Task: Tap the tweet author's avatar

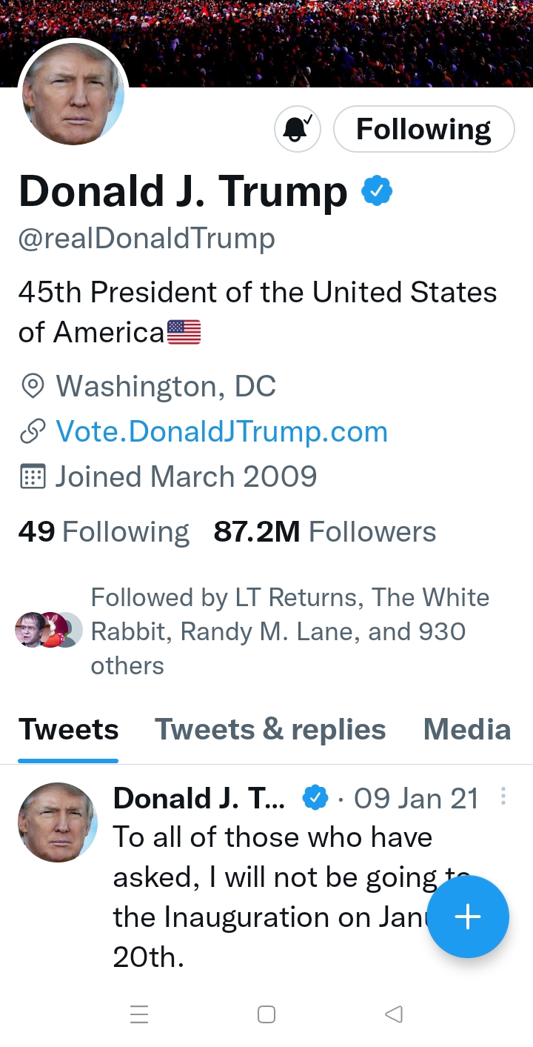Action: [x=58, y=822]
